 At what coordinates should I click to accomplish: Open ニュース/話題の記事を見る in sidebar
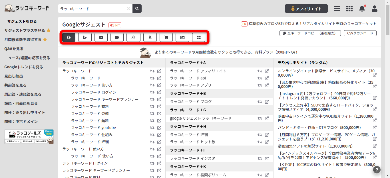27,58
